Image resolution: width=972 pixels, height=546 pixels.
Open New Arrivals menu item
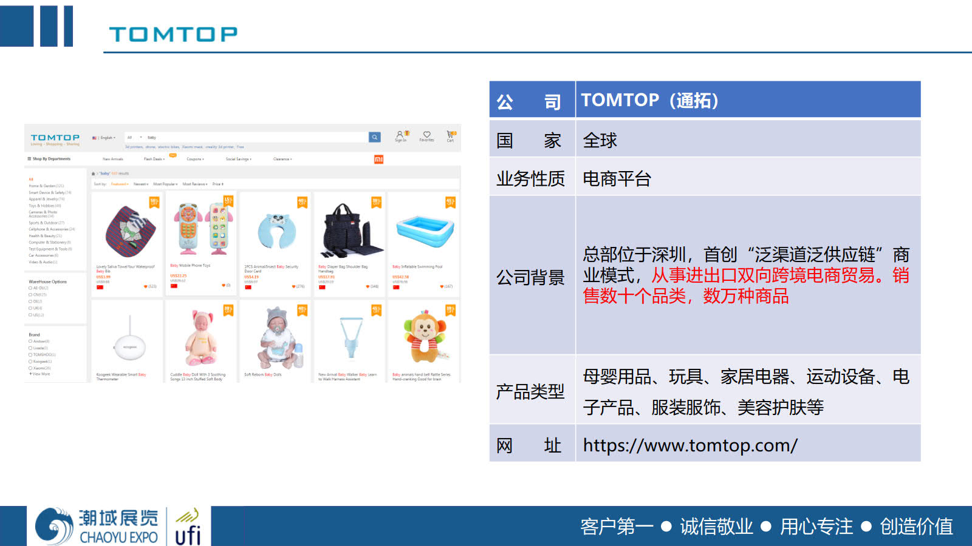[113, 159]
